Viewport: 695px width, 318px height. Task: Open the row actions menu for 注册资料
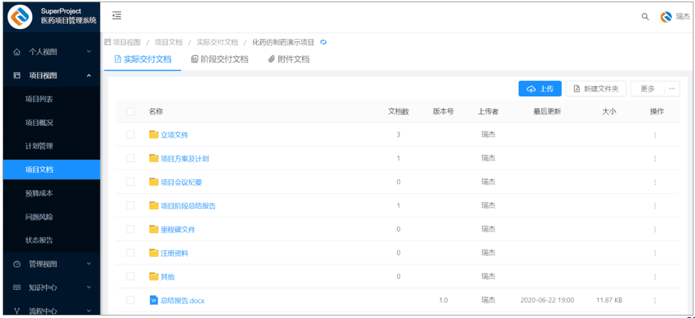(655, 253)
